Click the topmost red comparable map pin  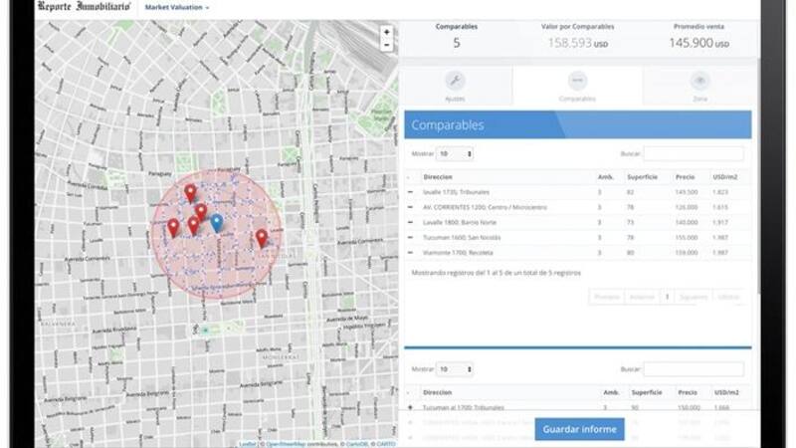(190, 192)
